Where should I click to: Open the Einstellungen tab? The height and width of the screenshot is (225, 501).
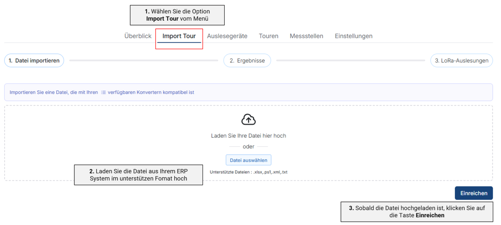[x=353, y=36]
